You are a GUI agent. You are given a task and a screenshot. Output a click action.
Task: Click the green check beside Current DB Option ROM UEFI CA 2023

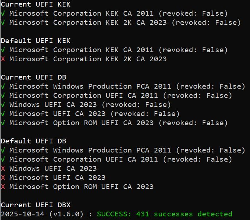click(3, 123)
